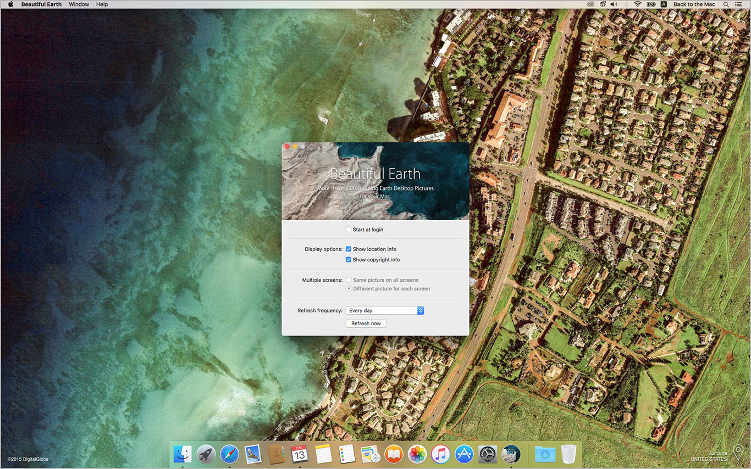Click the 'Back to the Mac' user menu
The height and width of the screenshot is (469, 751).
pyautogui.click(x=694, y=4)
